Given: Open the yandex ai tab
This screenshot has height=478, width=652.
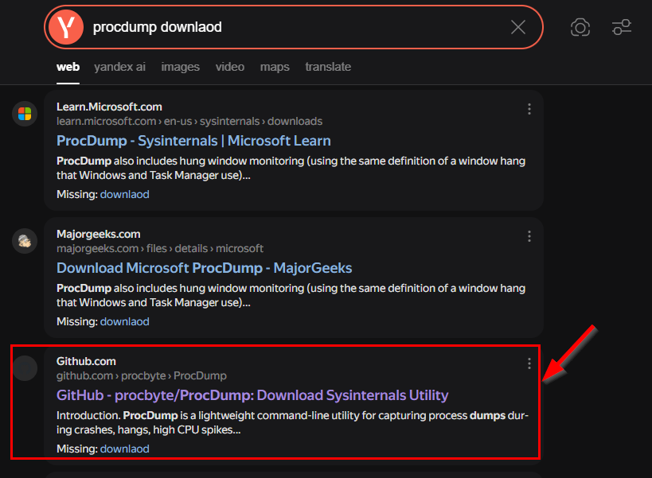Looking at the screenshot, I should (x=119, y=67).
